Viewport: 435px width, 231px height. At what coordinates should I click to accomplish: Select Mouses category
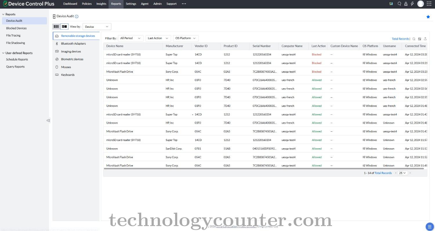coord(76,67)
